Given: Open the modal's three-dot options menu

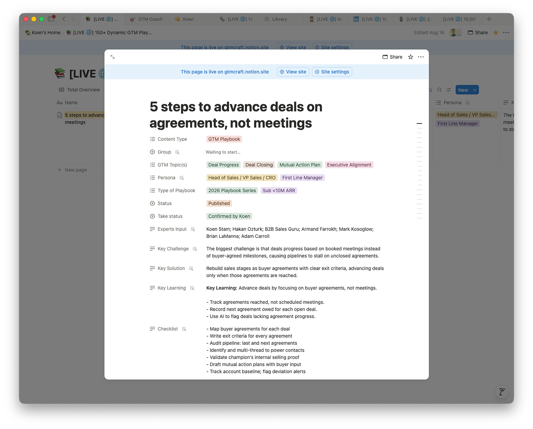Looking at the screenshot, I should (421, 57).
